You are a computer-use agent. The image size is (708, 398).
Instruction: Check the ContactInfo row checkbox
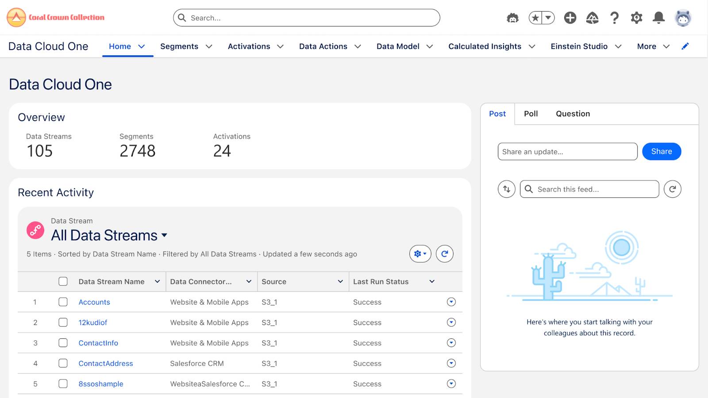(x=63, y=343)
